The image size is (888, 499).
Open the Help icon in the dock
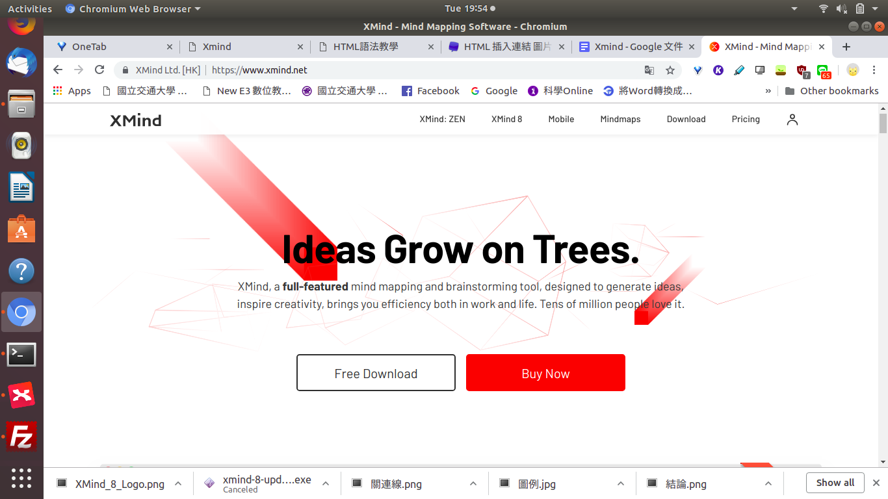point(21,271)
